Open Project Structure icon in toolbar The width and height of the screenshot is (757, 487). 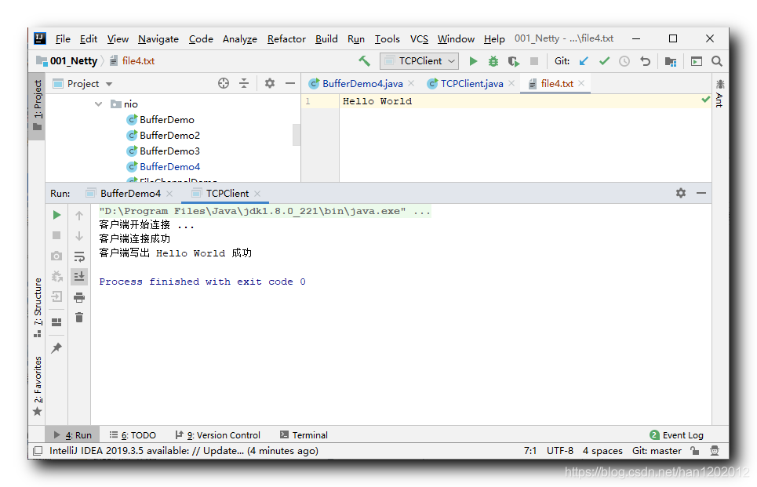[x=671, y=61]
